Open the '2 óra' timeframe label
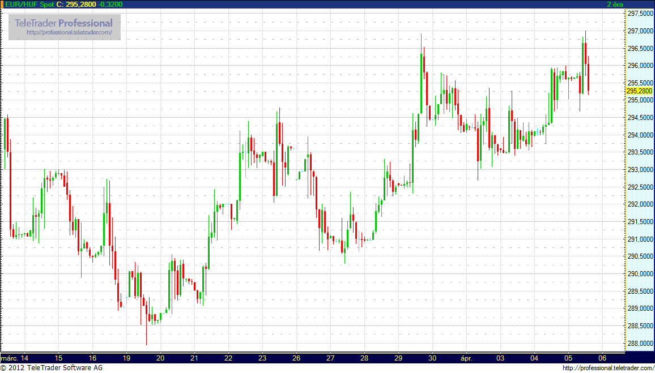The width and height of the screenshot is (655, 373). [614, 5]
